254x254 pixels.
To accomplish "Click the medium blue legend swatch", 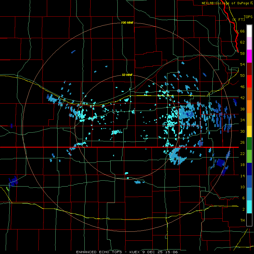I will [x=249, y=182].
